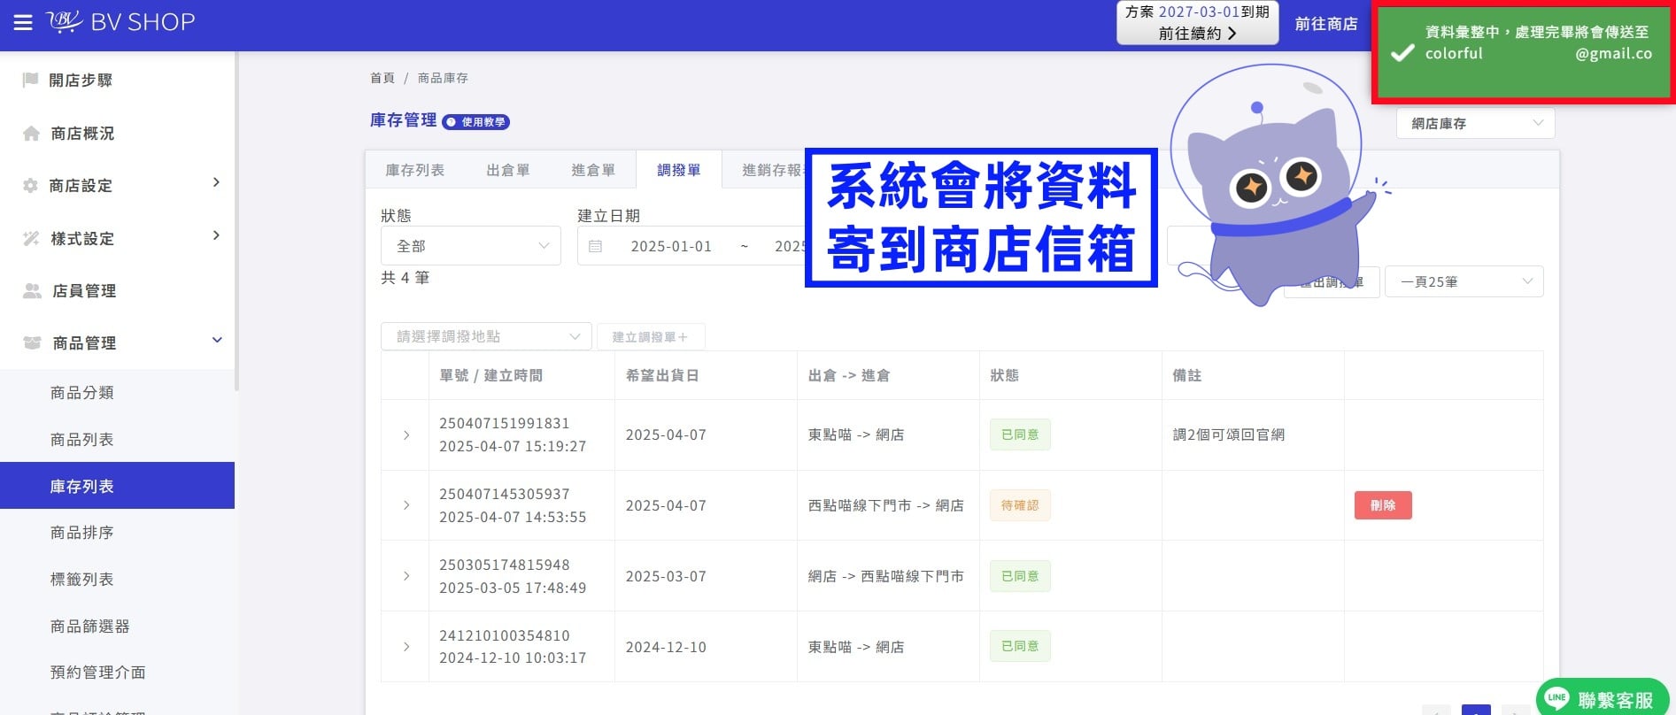Collapse the 商品管理 submenu arrow
The width and height of the screenshot is (1676, 715).
[x=217, y=340]
